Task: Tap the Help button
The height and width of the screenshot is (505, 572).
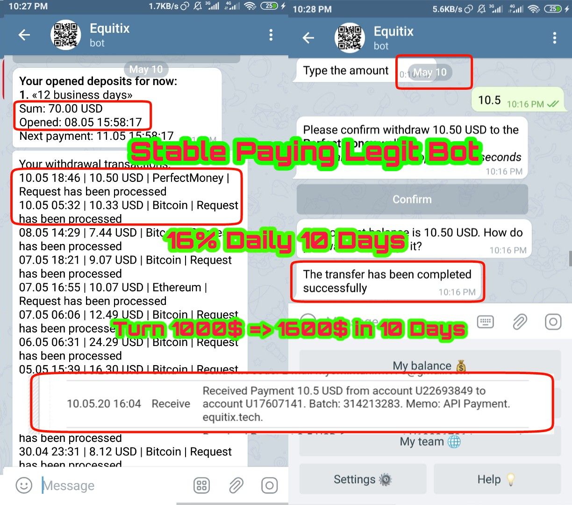Action: click(497, 479)
